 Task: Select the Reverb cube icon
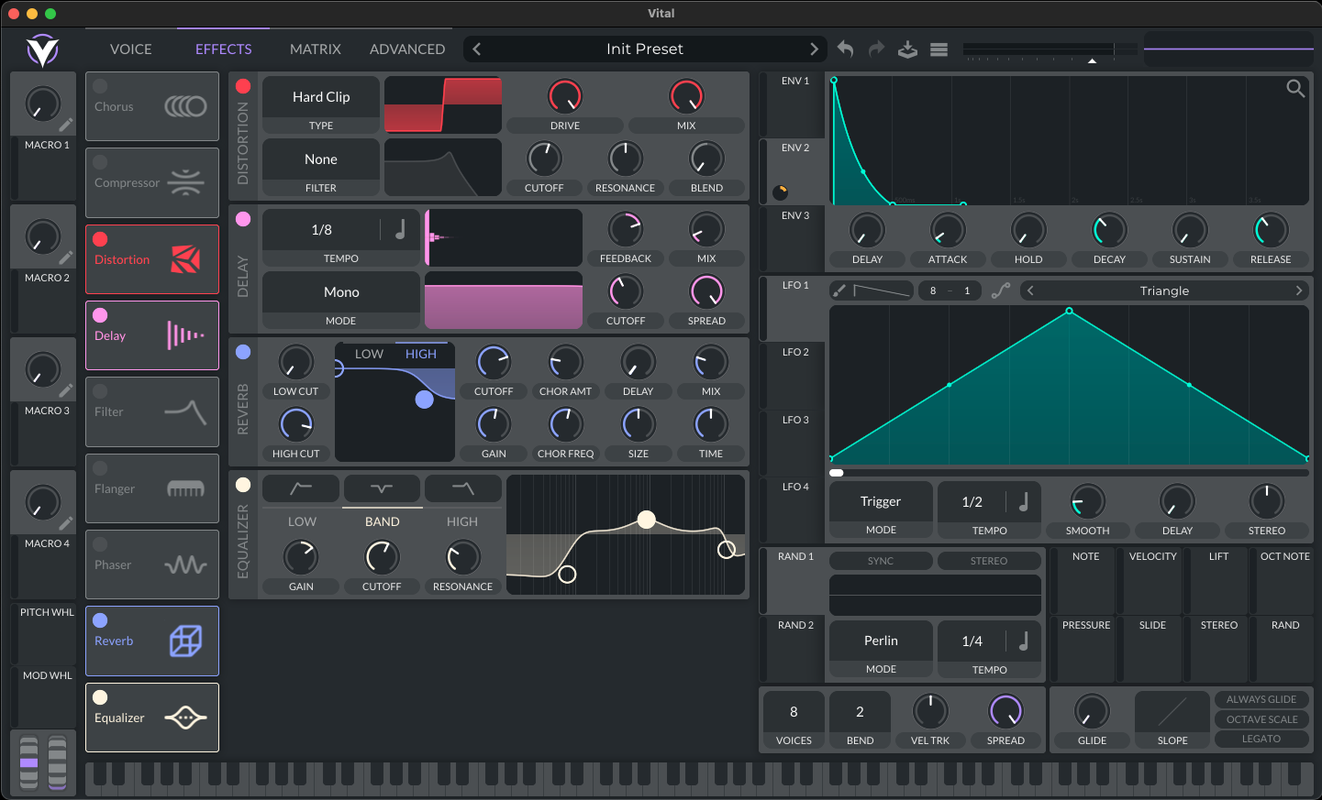tap(185, 641)
